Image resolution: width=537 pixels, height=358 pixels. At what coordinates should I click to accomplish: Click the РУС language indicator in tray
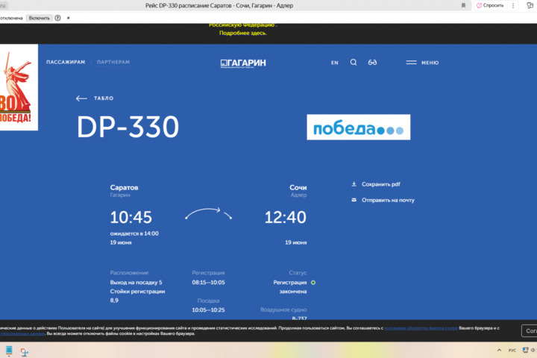coord(512,350)
